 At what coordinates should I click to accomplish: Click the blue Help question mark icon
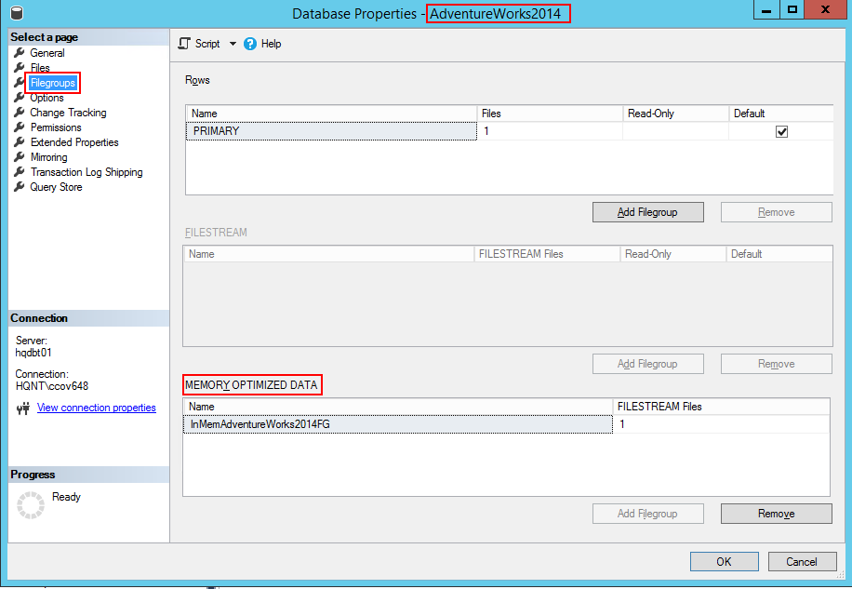pos(250,44)
